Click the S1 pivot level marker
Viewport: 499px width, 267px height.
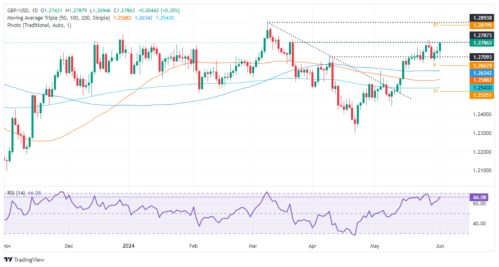(436, 92)
